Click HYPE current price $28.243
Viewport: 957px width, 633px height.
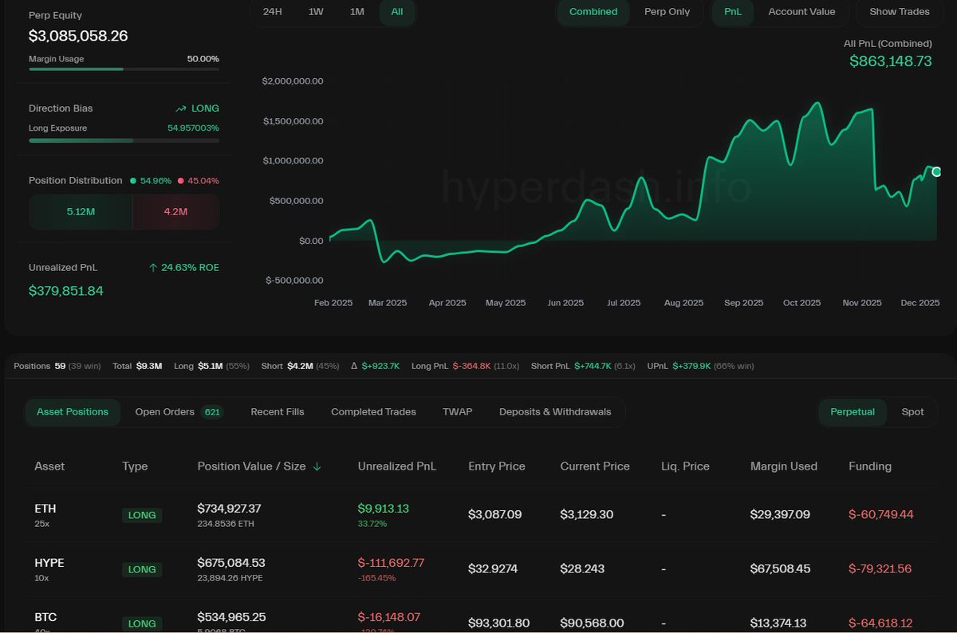click(x=582, y=569)
